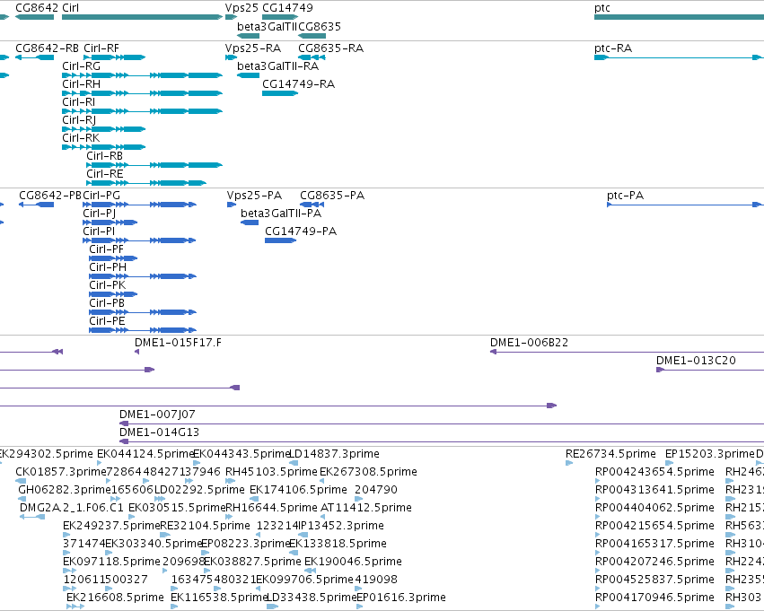Select protein CG8635-PA
This screenshot has width=764, height=611.
[x=332, y=196]
